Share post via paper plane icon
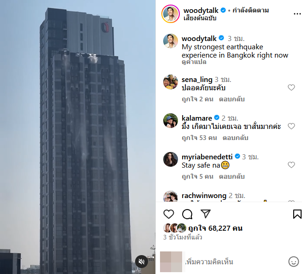The image size is (302, 274). point(206,214)
